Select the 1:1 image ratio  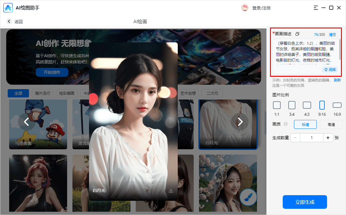(277, 105)
